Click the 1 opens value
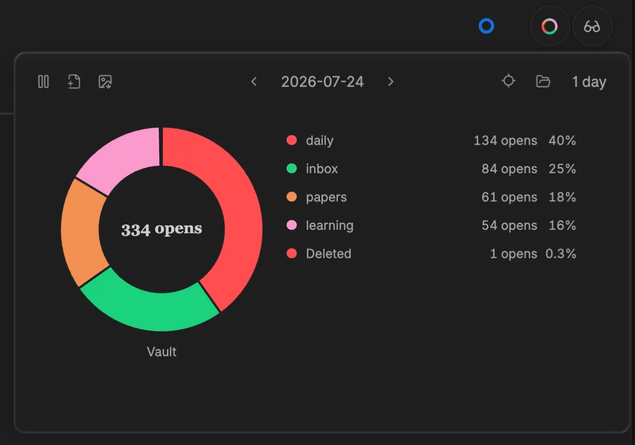Image resolution: width=635 pixels, height=445 pixels. pyautogui.click(x=514, y=254)
